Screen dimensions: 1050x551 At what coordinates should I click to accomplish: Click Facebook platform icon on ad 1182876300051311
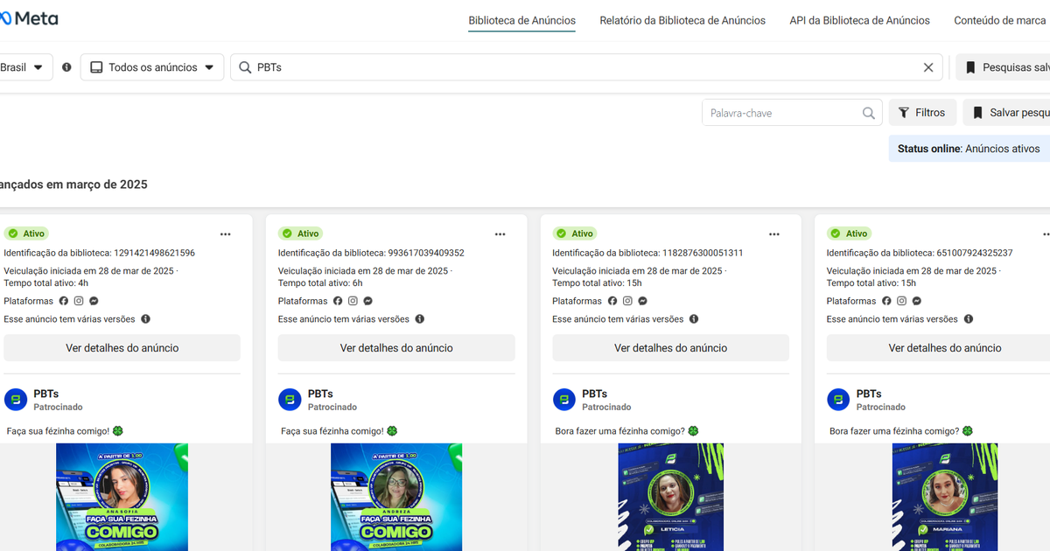click(x=612, y=301)
